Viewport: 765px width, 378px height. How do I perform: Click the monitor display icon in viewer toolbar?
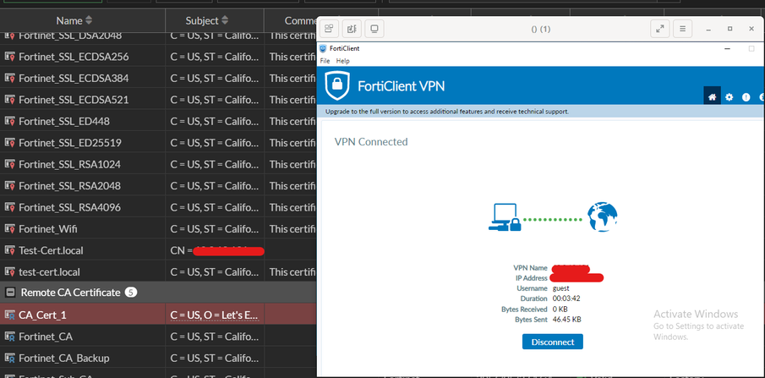pos(374,29)
